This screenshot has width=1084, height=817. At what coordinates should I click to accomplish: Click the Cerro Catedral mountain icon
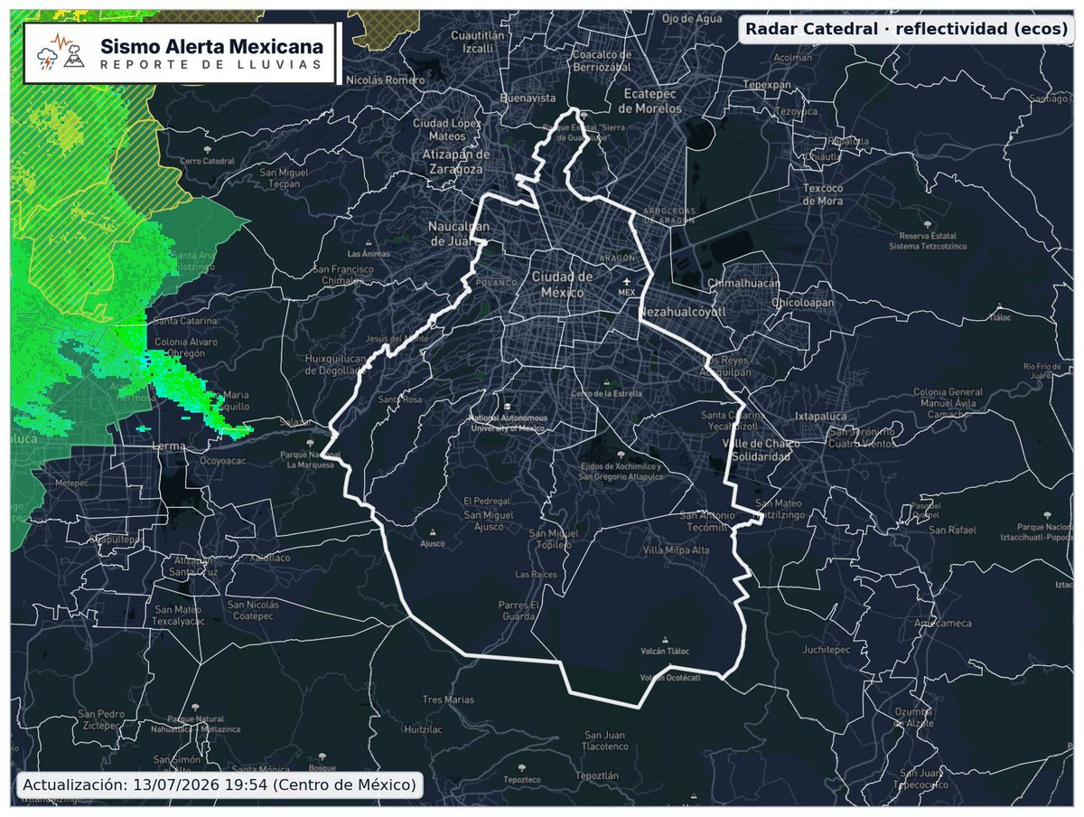209,149
